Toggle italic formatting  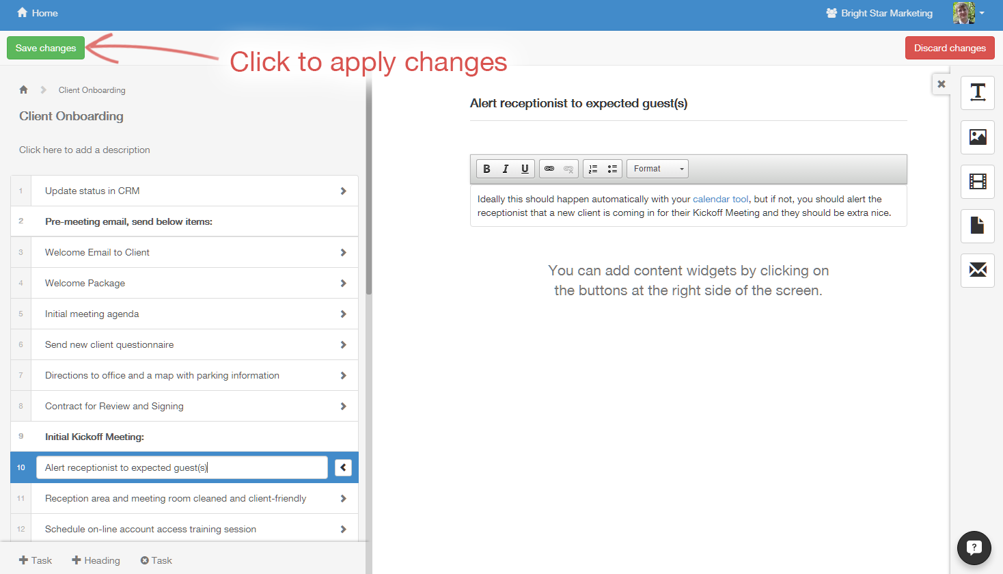[x=506, y=169]
